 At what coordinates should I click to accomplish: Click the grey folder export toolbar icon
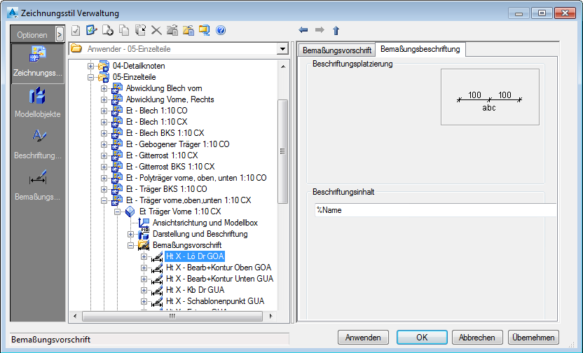[x=172, y=31]
